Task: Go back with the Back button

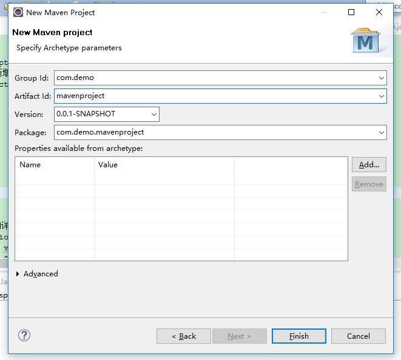Action: click(x=184, y=336)
